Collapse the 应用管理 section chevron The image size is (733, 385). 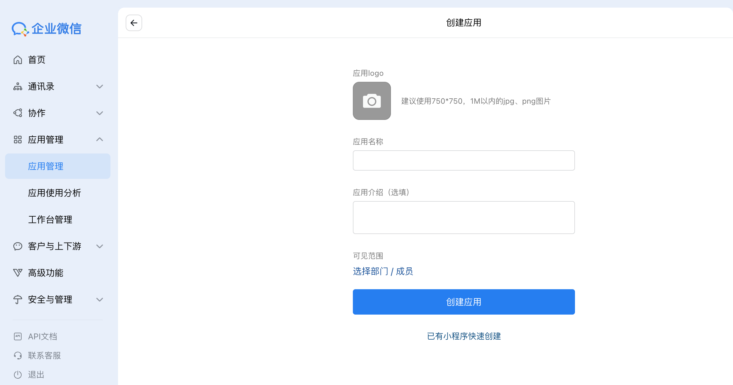[100, 140]
